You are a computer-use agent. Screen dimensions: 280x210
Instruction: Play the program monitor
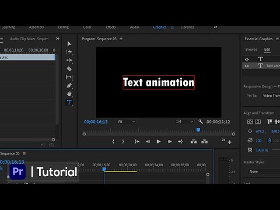(x=159, y=142)
